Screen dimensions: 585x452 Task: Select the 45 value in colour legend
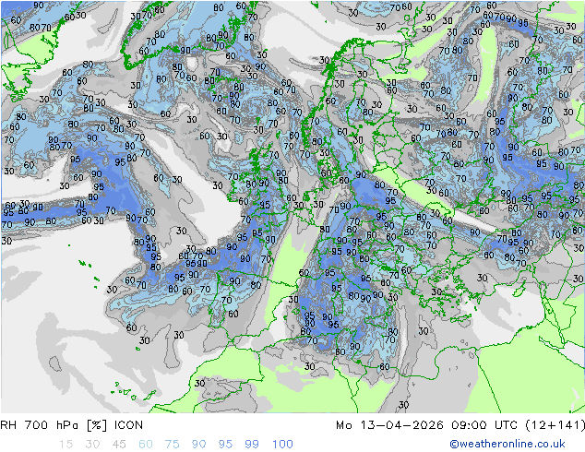(119, 444)
